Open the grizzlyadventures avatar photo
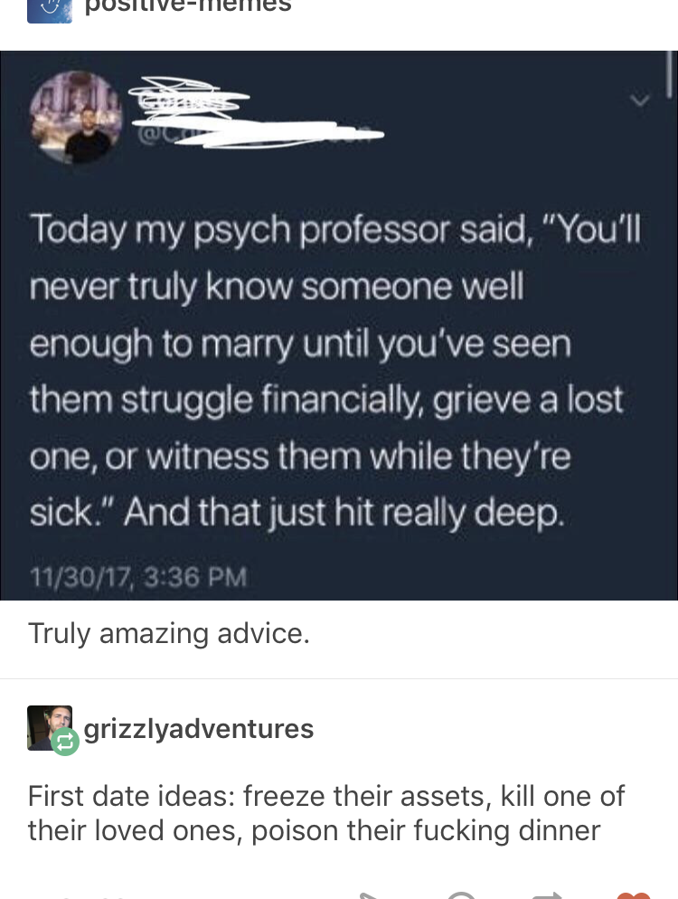The height and width of the screenshot is (899, 678). (50, 727)
